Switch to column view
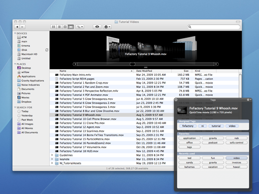 [x=65, y=27]
